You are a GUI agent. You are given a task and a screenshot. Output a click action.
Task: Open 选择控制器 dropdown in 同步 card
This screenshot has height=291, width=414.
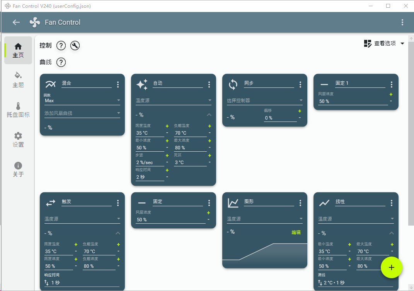(x=264, y=101)
